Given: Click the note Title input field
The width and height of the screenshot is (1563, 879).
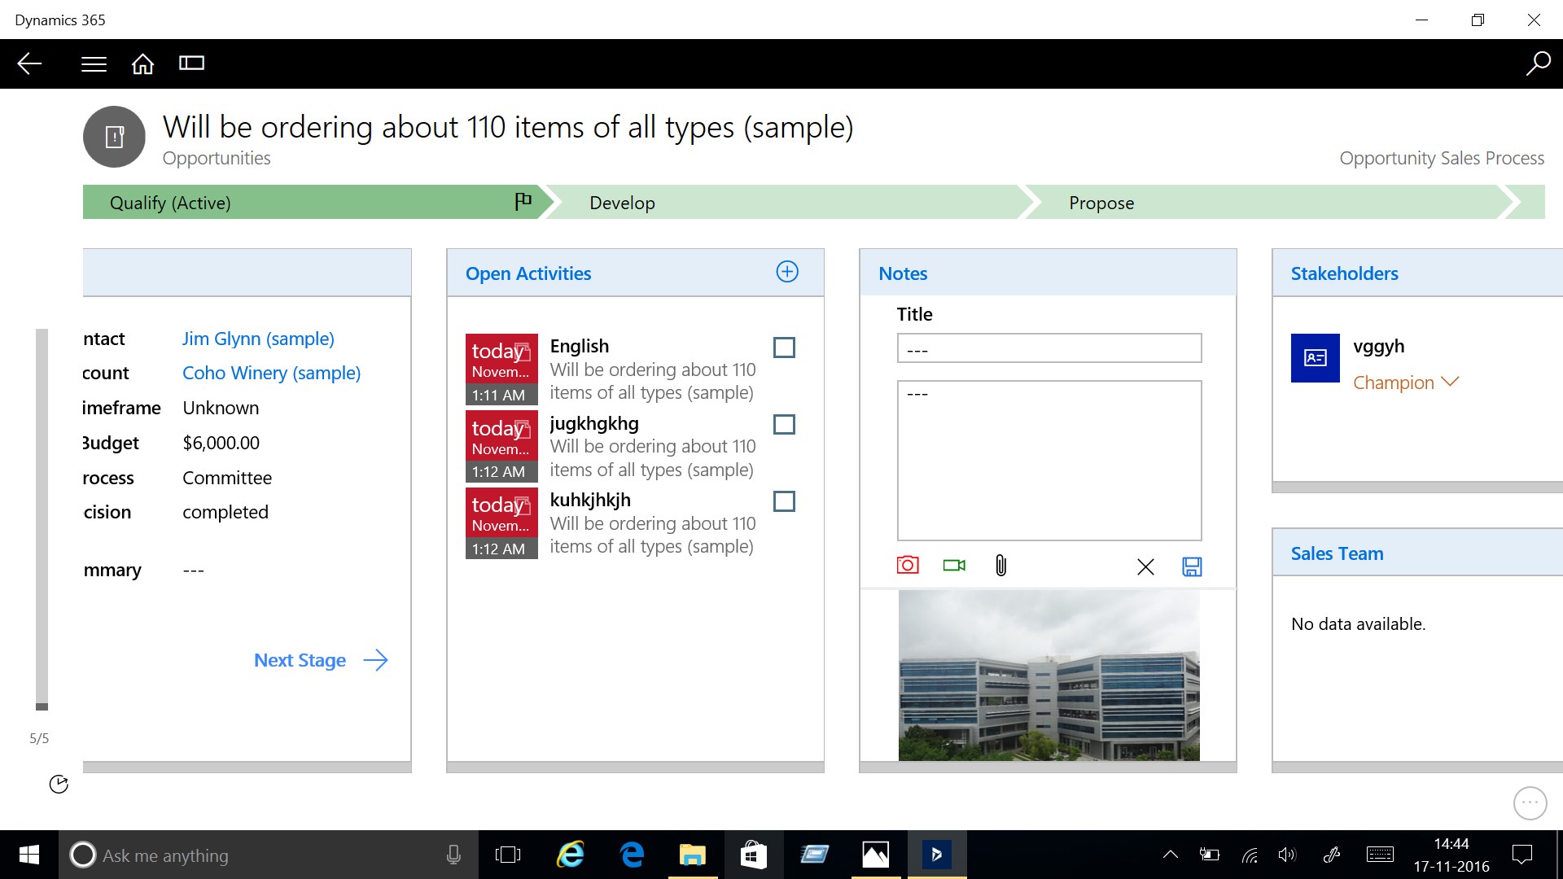Looking at the screenshot, I should tap(1049, 348).
